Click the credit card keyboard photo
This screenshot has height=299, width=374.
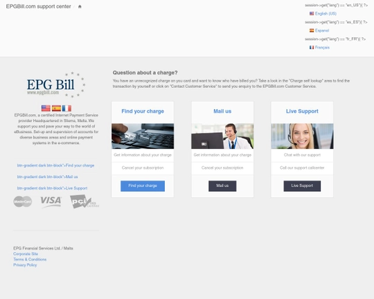coord(143,136)
